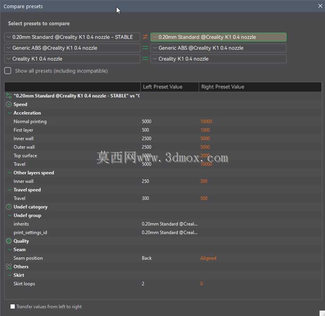Open right Creality K1 printer dropdown

coord(218,59)
